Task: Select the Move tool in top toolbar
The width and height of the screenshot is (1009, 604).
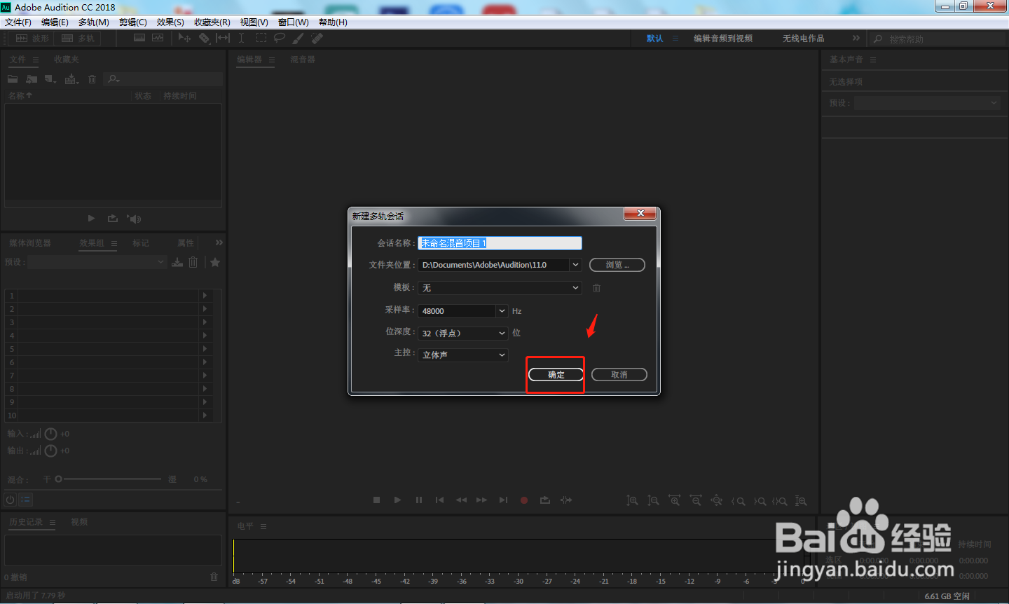Action: click(x=184, y=38)
